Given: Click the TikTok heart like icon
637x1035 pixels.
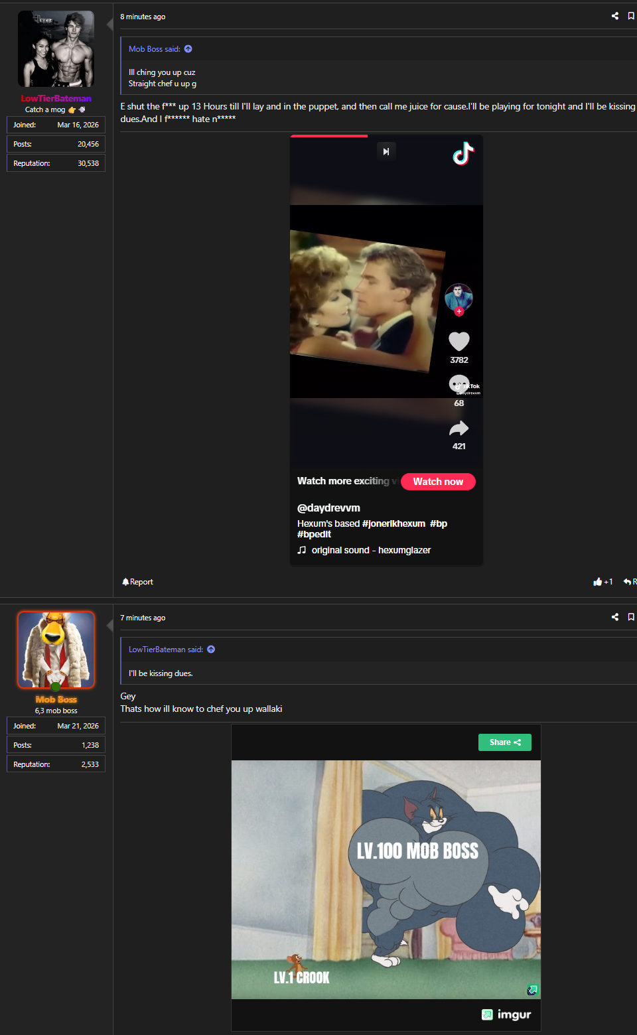Looking at the screenshot, I should (459, 341).
